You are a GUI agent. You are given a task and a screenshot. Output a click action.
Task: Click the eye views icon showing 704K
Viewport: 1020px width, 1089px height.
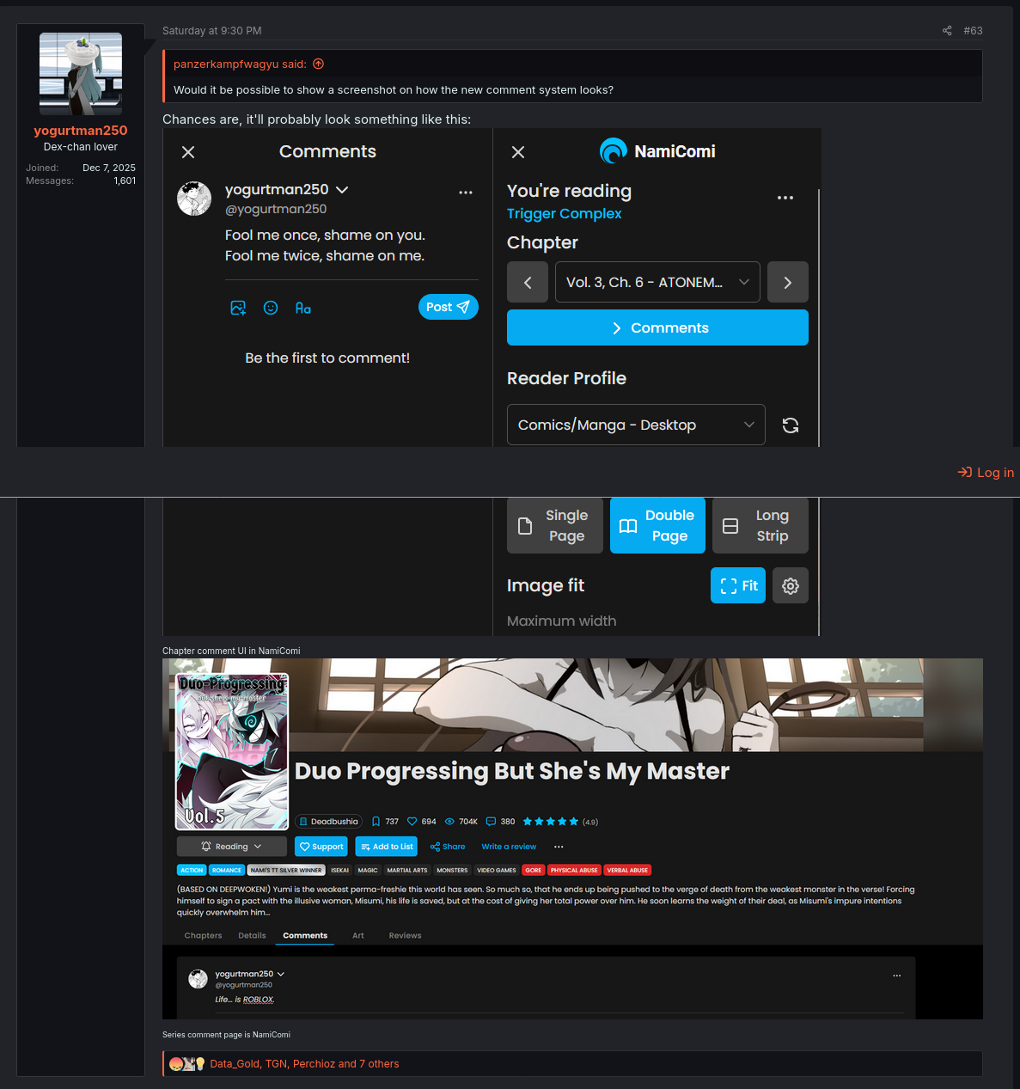click(x=449, y=822)
